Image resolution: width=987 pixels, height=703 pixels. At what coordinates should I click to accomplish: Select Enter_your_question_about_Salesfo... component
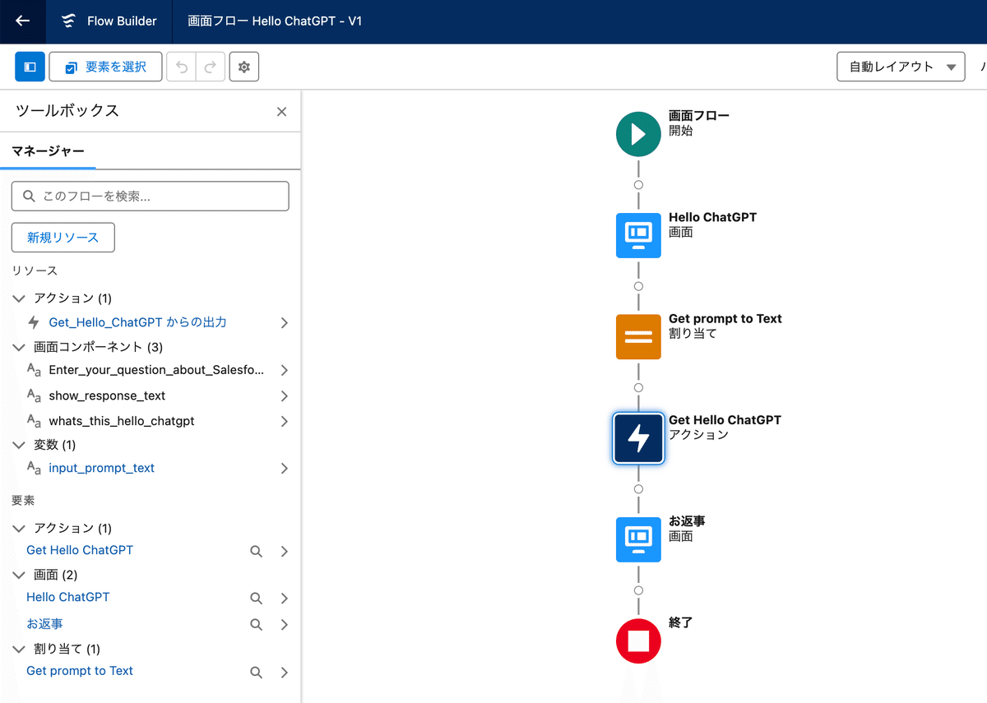pos(156,370)
